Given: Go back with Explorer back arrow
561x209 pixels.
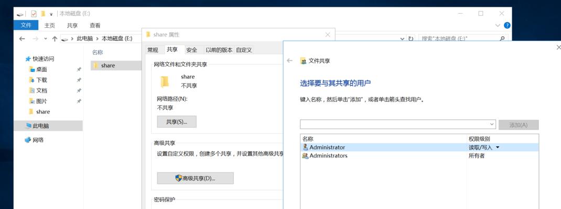Looking at the screenshot, I should pos(22,39).
